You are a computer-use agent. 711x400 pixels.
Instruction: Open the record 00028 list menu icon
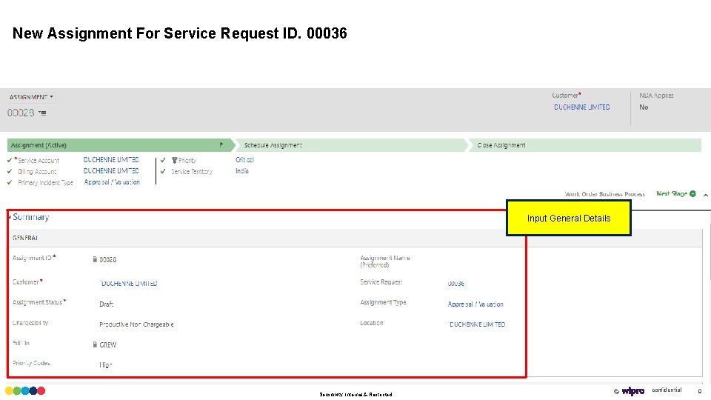pyautogui.click(x=42, y=113)
